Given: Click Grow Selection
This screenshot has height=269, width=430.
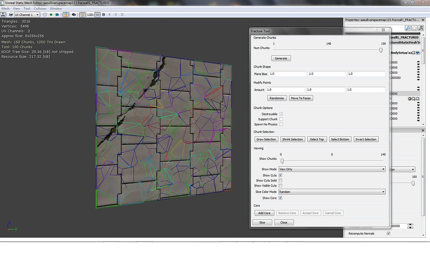Looking at the screenshot, I should (266, 139).
